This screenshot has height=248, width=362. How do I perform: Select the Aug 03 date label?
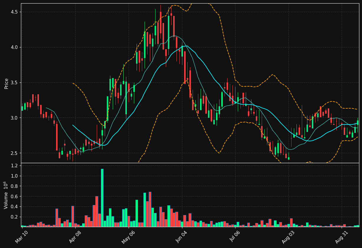tap(288, 237)
